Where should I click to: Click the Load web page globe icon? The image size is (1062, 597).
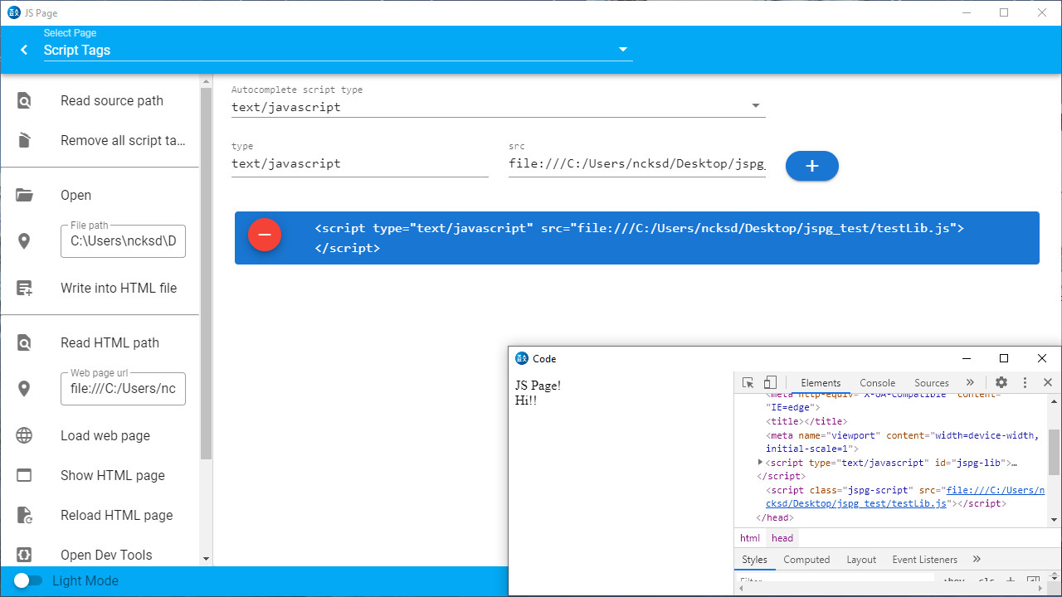(x=24, y=436)
